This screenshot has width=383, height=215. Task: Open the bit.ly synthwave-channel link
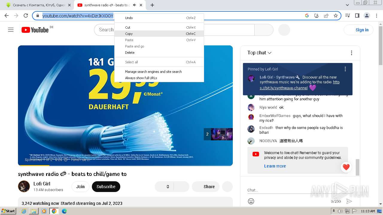click(300, 85)
